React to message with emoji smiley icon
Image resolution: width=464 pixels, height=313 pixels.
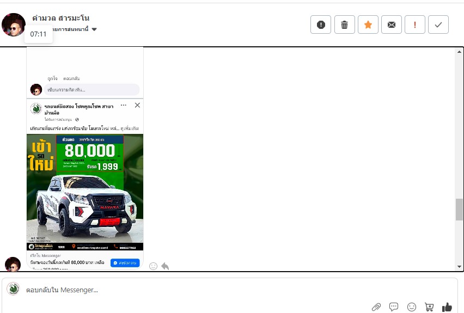[x=153, y=266]
